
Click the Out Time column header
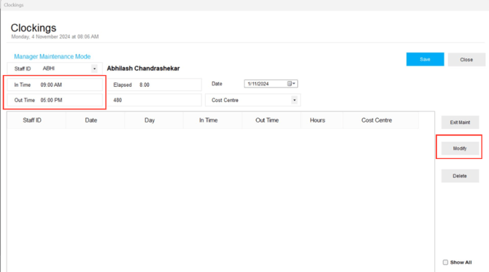pos(272,120)
